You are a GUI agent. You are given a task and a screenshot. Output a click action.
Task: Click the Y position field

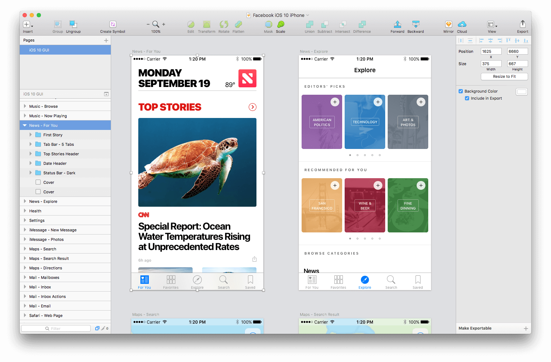pos(517,51)
